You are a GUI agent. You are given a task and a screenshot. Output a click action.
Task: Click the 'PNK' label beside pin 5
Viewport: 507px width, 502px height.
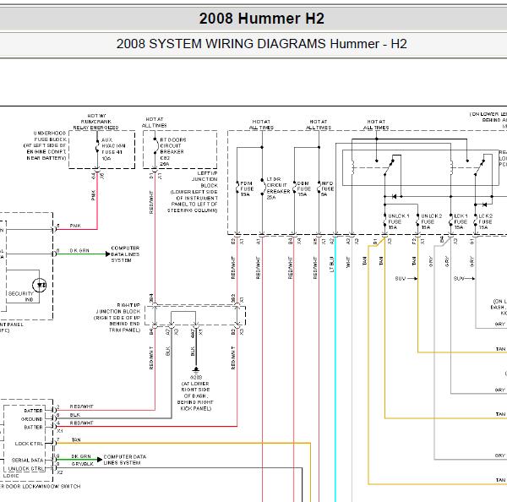75,226
